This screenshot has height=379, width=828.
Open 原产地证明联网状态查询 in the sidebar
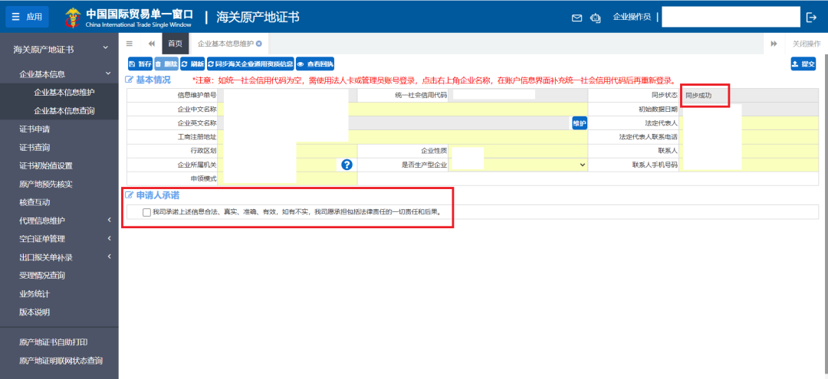(x=59, y=361)
